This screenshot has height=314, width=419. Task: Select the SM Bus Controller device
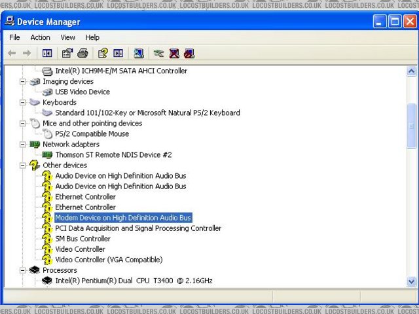pyautogui.click(x=82, y=239)
